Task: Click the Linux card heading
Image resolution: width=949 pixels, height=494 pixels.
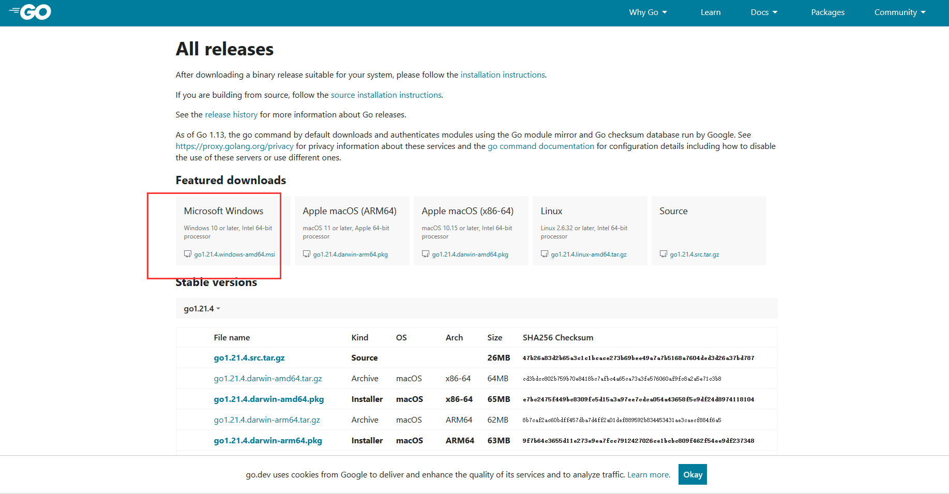Action: (x=551, y=211)
